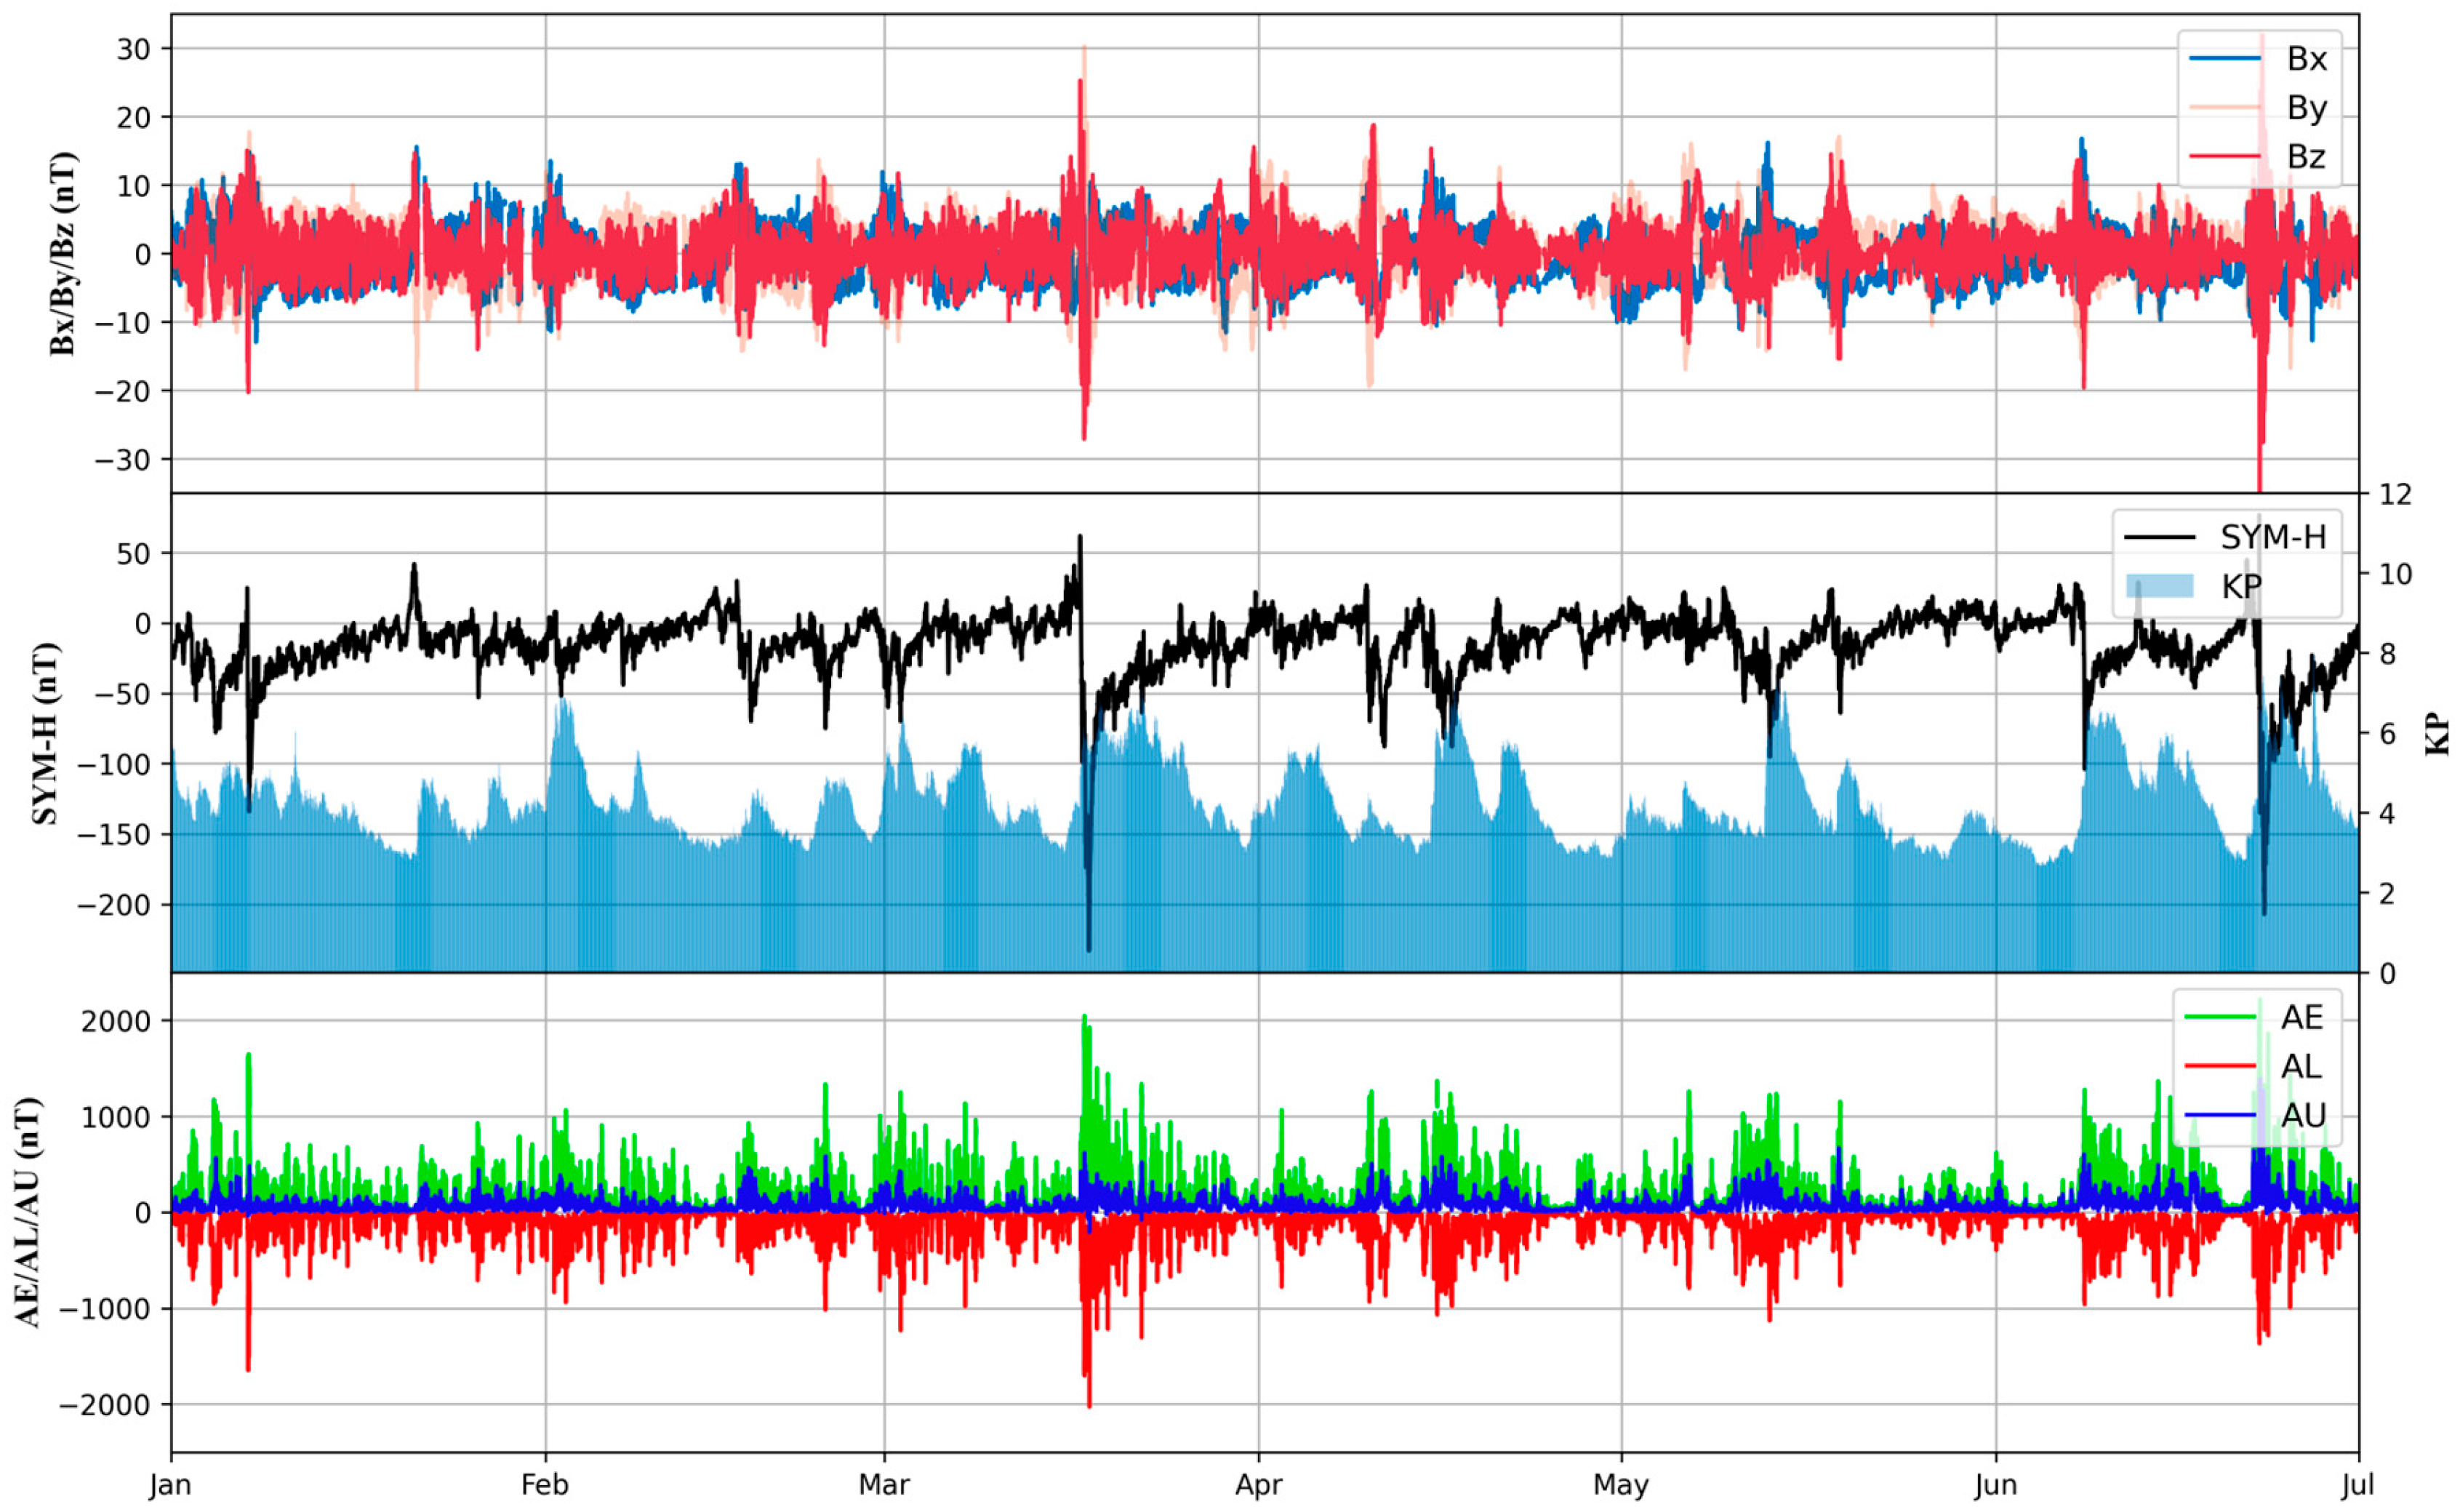This screenshot has height=1512, width=2460.
Task: Click the Bx/By/Bz (nT) axis title
Action: (x=62, y=254)
